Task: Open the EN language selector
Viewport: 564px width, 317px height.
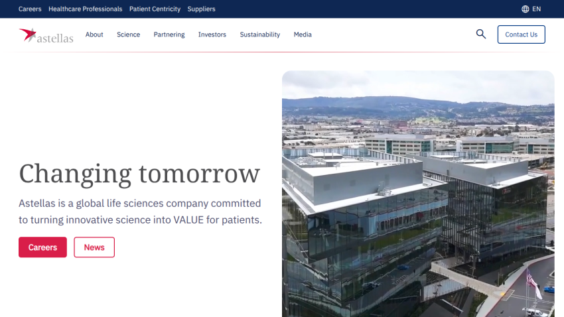Action: pyautogui.click(x=536, y=9)
